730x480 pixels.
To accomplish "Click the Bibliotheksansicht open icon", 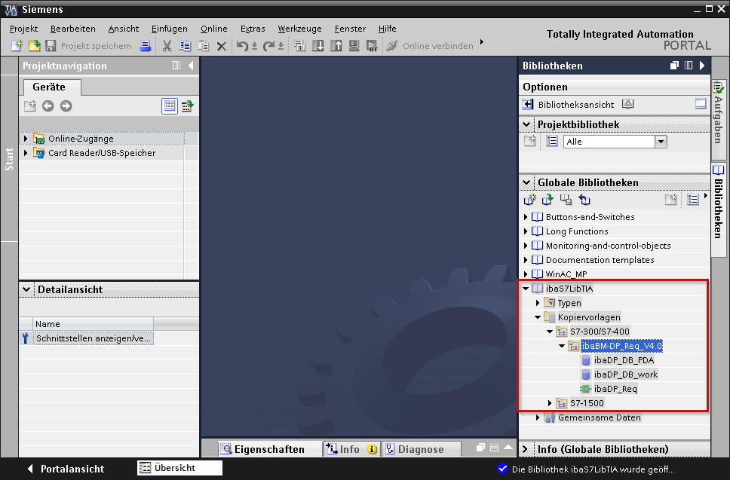I will point(527,104).
